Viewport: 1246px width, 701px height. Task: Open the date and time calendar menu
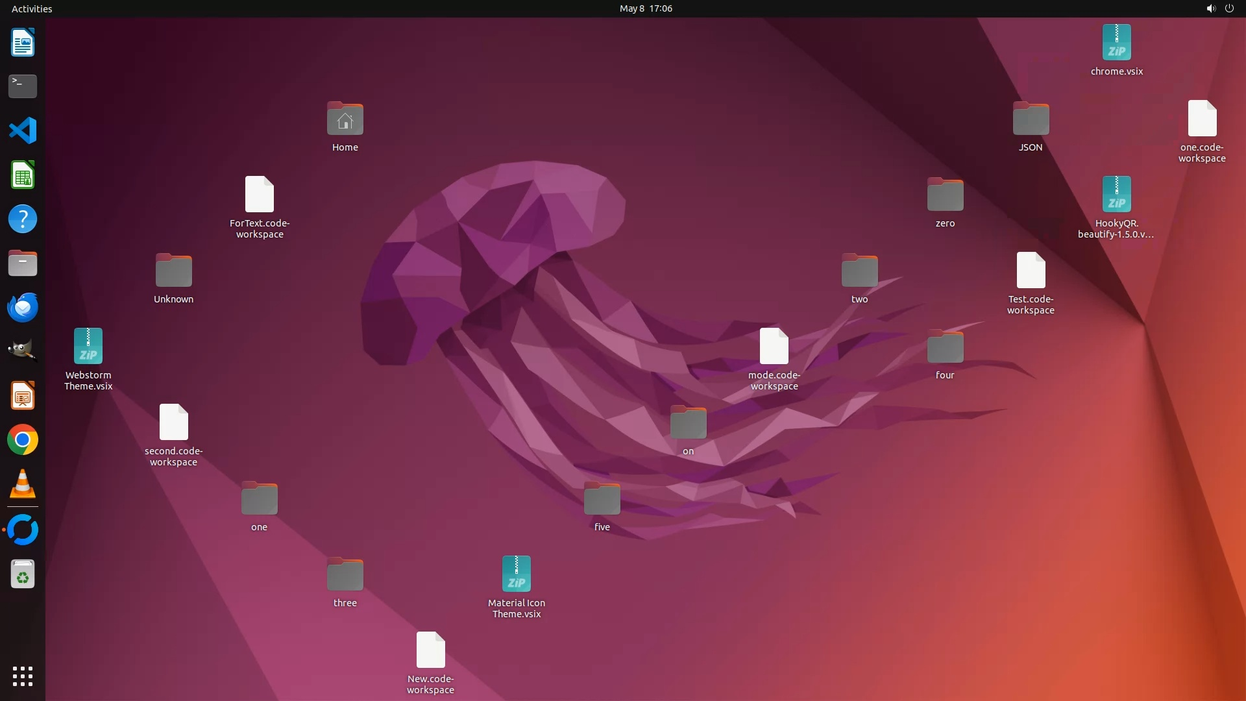point(646,8)
